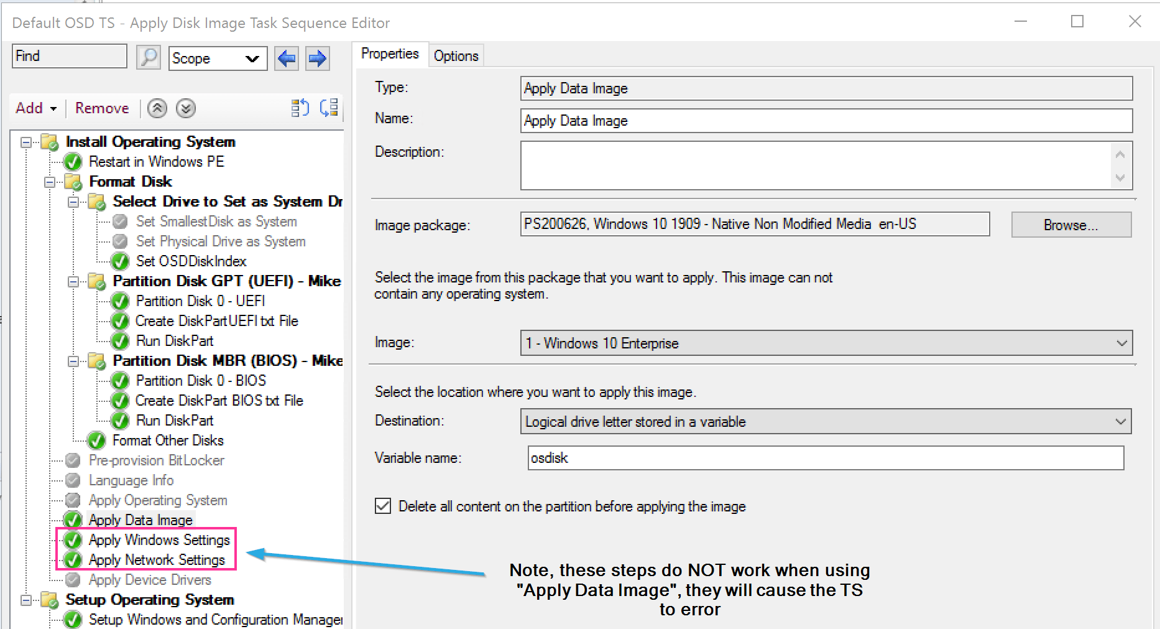This screenshot has height=629, width=1160.
Task: Click the circled move-step-down chevron icon
Action: click(x=185, y=108)
